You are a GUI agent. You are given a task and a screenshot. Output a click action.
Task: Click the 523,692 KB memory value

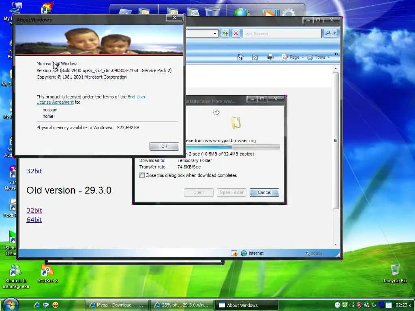128,128
